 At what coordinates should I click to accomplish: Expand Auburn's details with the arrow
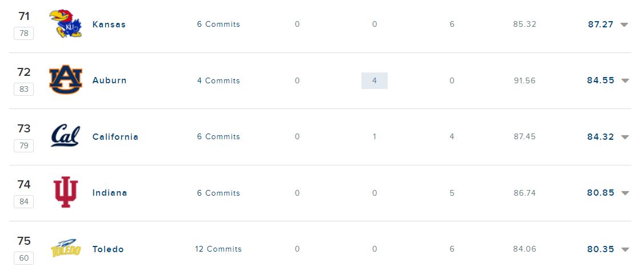(624, 80)
